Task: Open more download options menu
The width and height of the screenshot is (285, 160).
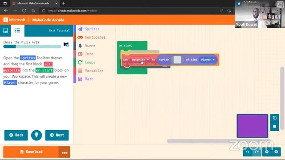Action: tap(65, 152)
